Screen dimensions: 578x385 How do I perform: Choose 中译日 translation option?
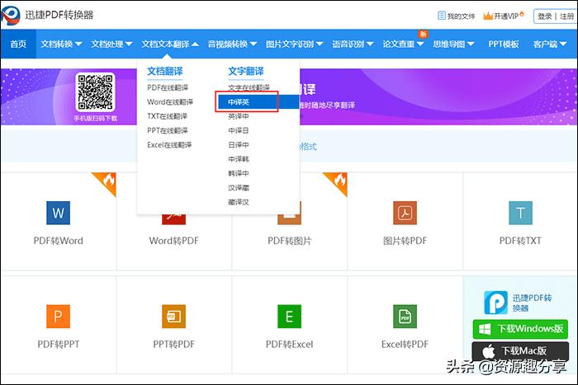[x=239, y=130]
